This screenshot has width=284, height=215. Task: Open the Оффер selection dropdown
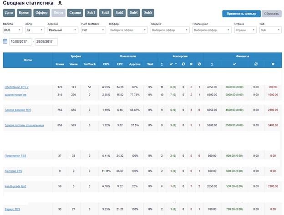click(128, 30)
